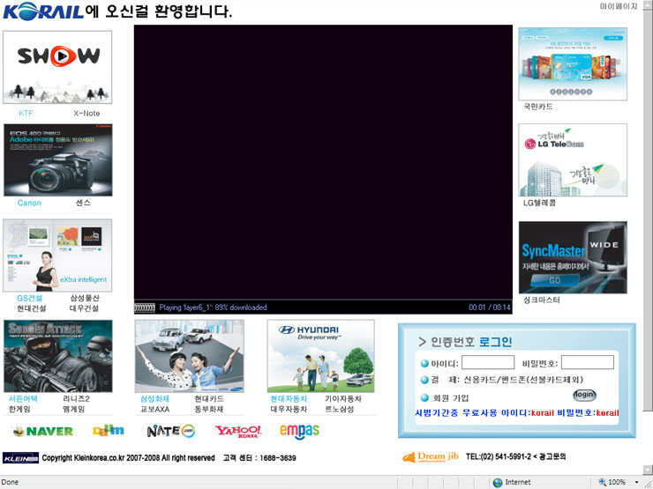Image resolution: width=653 pixels, height=489 pixels.
Task: Open the 회원 가입 sign-up link
Action: click(451, 398)
